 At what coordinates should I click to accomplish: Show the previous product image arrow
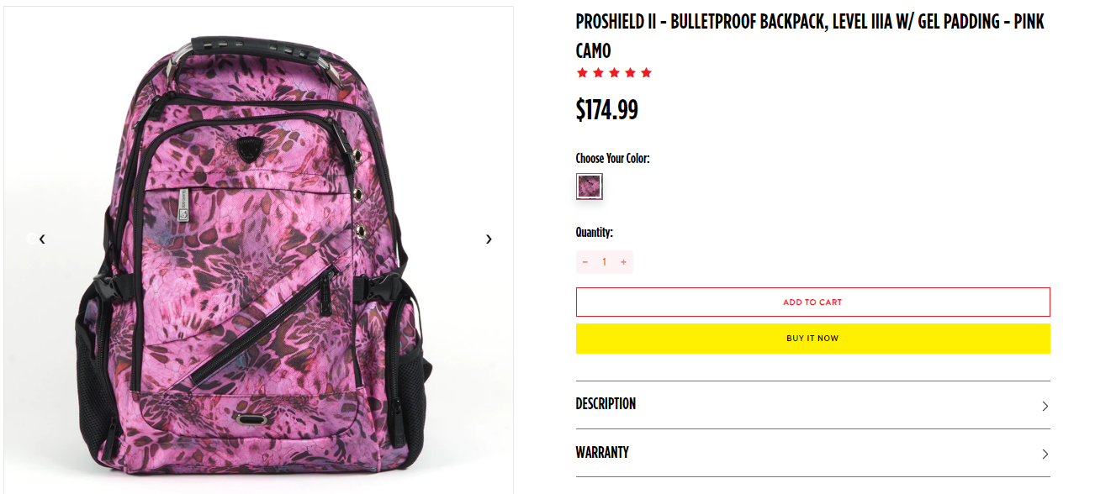(x=42, y=239)
